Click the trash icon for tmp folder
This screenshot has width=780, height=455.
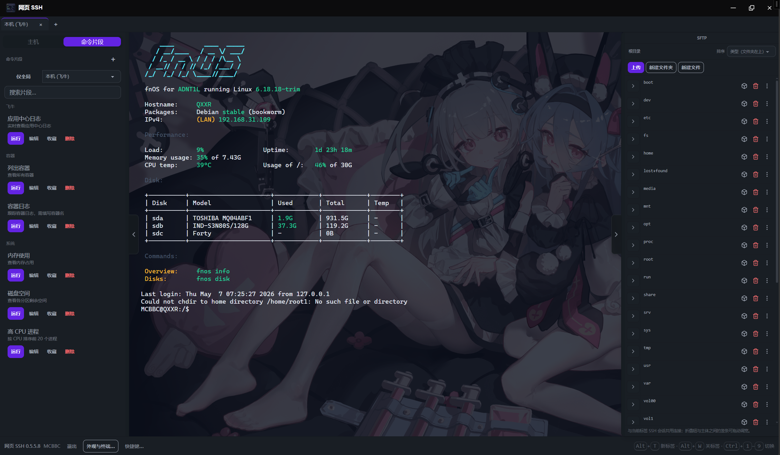[x=756, y=351]
